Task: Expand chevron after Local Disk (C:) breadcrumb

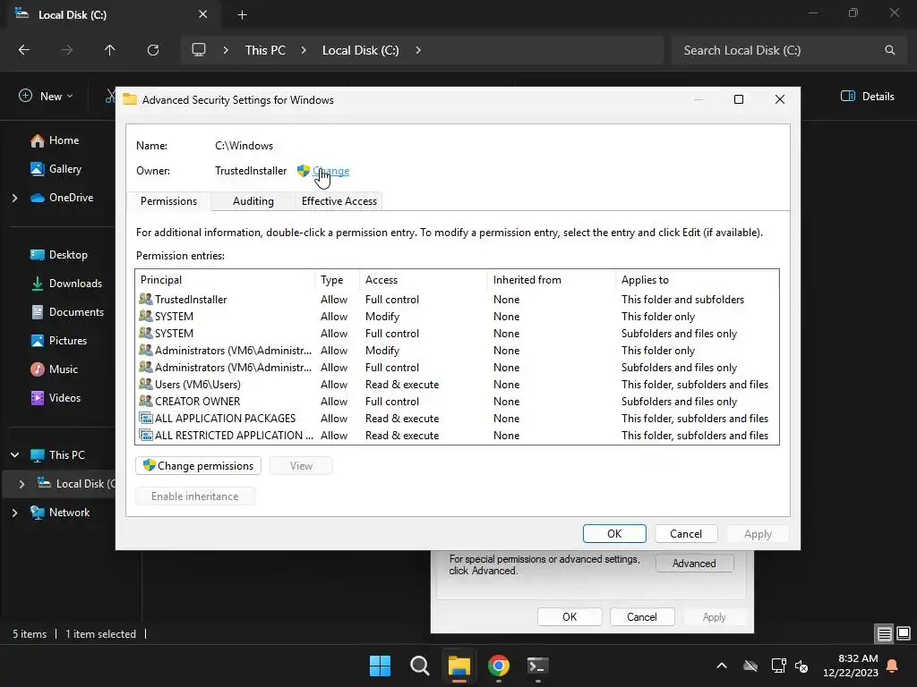Action: click(418, 50)
